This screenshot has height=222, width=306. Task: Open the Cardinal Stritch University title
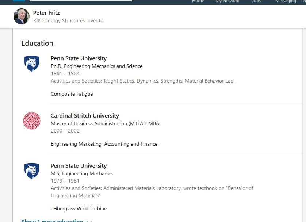coord(85,115)
